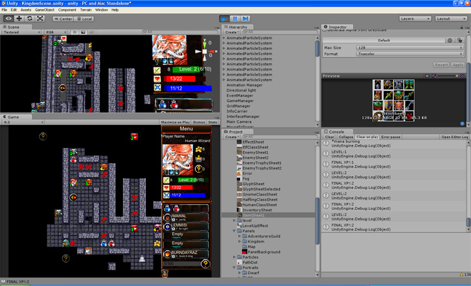The height and width of the screenshot is (286, 471).
Task: Click the Revert button in Inspector
Action: [x=442, y=65]
